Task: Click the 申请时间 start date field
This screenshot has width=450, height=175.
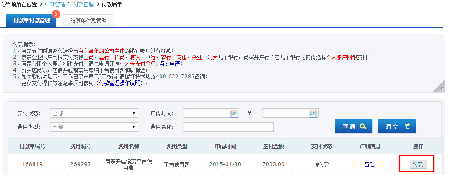Action: [206, 113]
